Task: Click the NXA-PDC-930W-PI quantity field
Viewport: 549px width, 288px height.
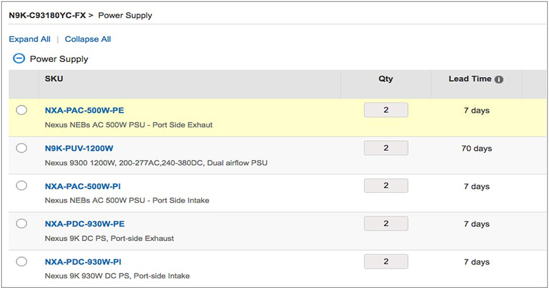Action: pyautogui.click(x=386, y=261)
